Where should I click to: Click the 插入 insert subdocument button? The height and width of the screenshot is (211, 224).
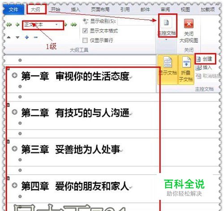coord(204,68)
